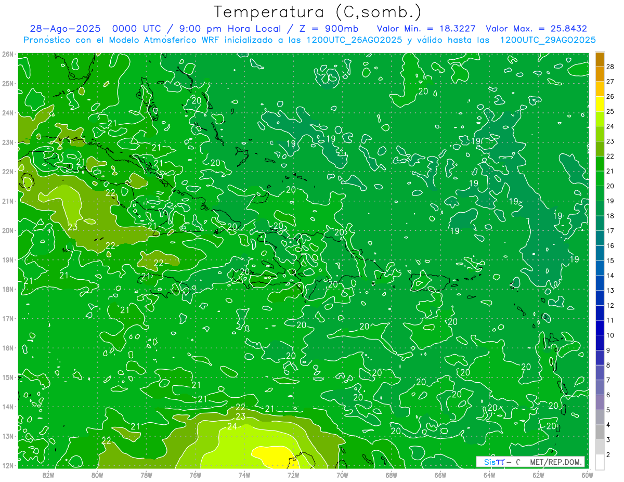
Task: Click latitude axis label '17N'
Action: pos(7,318)
